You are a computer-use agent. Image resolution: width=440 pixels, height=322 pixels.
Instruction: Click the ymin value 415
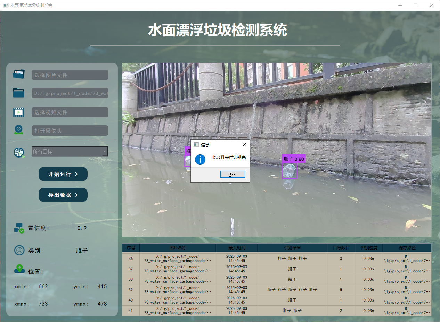tap(102, 286)
